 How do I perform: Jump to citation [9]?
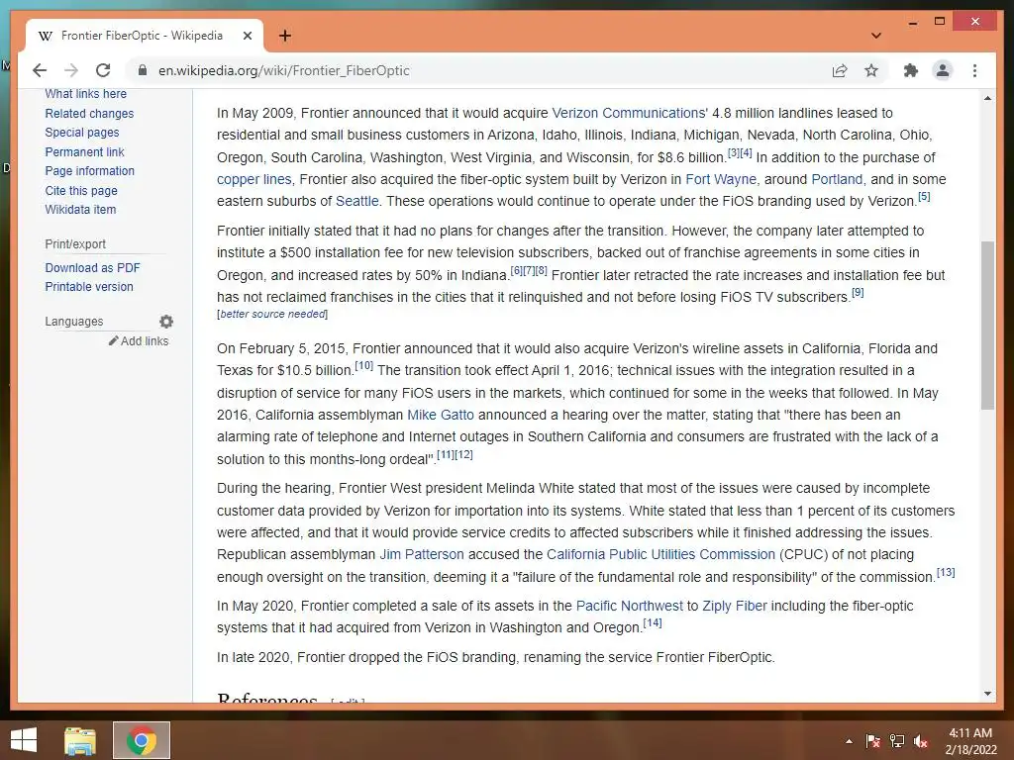point(858,292)
